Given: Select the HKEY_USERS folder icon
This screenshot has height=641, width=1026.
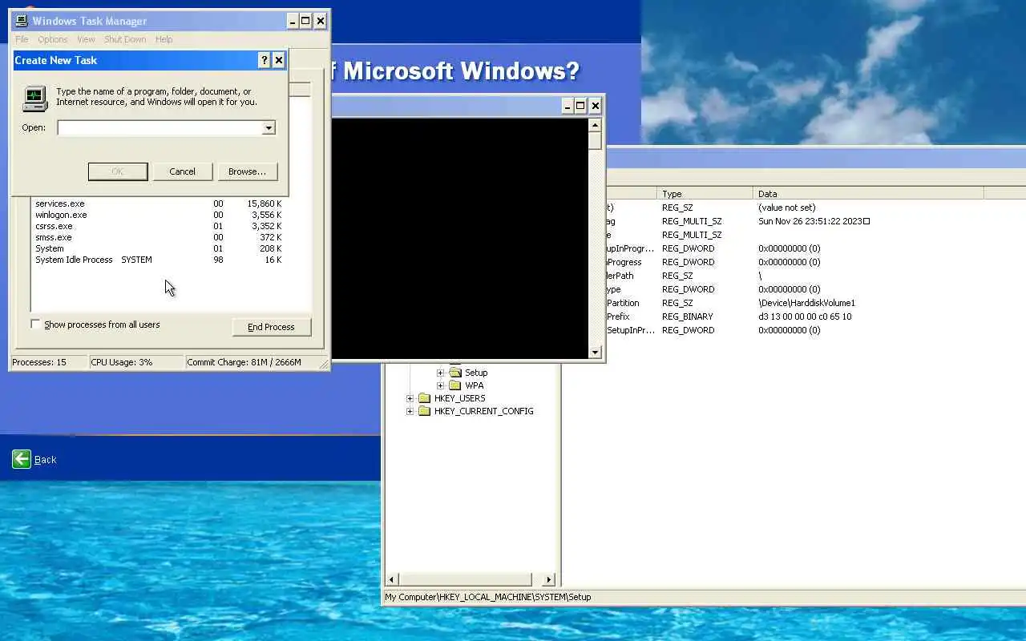Looking at the screenshot, I should (425, 398).
